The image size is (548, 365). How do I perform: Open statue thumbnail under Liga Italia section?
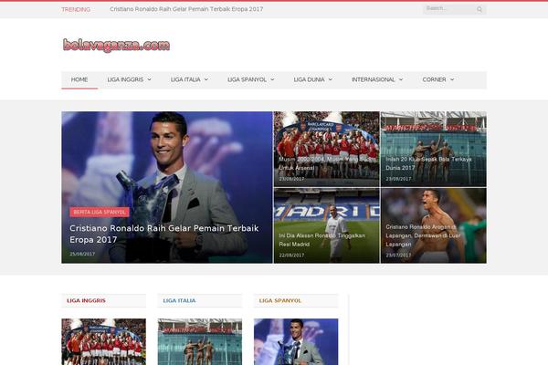(200, 341)
